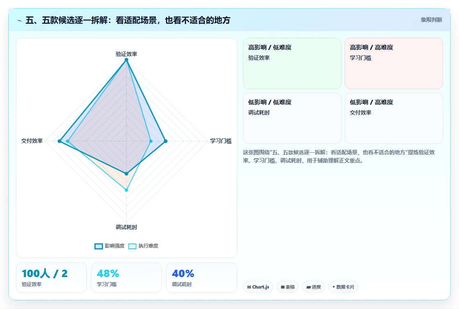
Task: Click the Chart.js tag
Action: 258,287
